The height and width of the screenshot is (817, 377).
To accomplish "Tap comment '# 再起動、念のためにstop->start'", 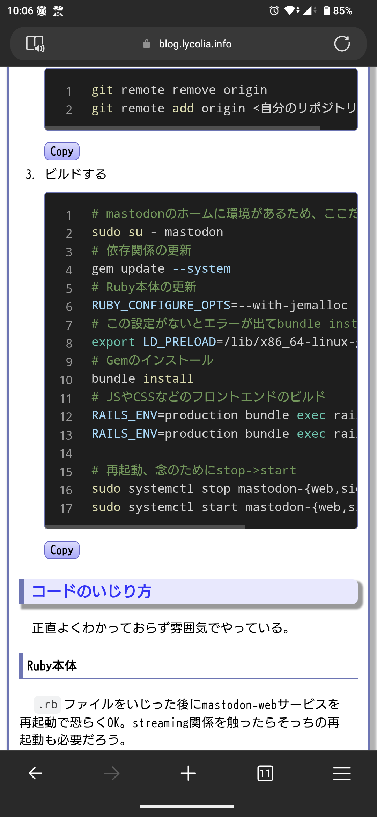I will coord(194,470).
